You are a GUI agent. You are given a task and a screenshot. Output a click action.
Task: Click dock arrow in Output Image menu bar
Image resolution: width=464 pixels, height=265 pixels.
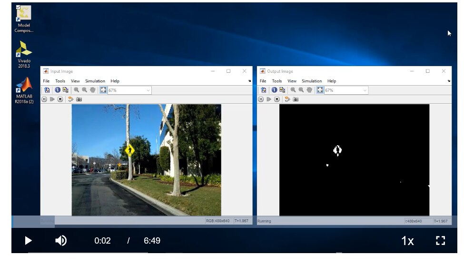pyautogui.click(x=449, y=81)
